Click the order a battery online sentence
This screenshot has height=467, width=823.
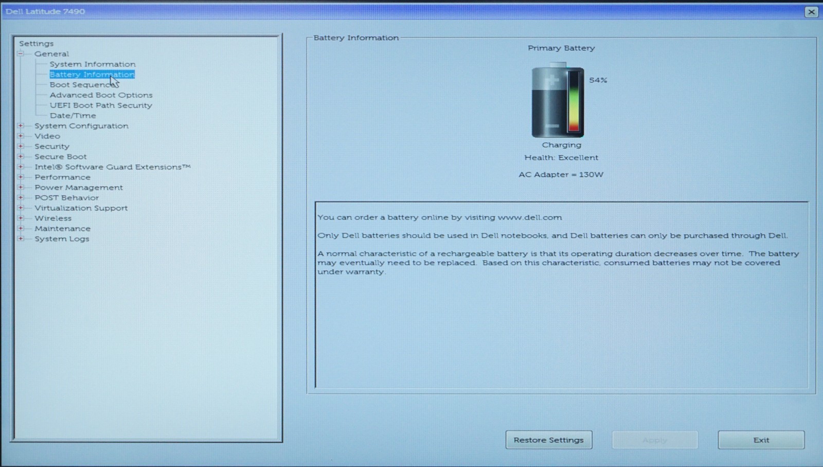440,218
